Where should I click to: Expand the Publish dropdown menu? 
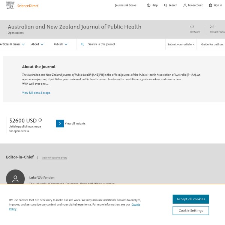[60, 44]
